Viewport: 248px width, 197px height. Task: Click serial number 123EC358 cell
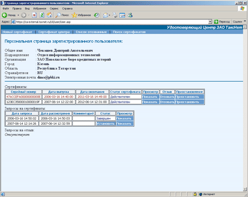coord(23,102)
